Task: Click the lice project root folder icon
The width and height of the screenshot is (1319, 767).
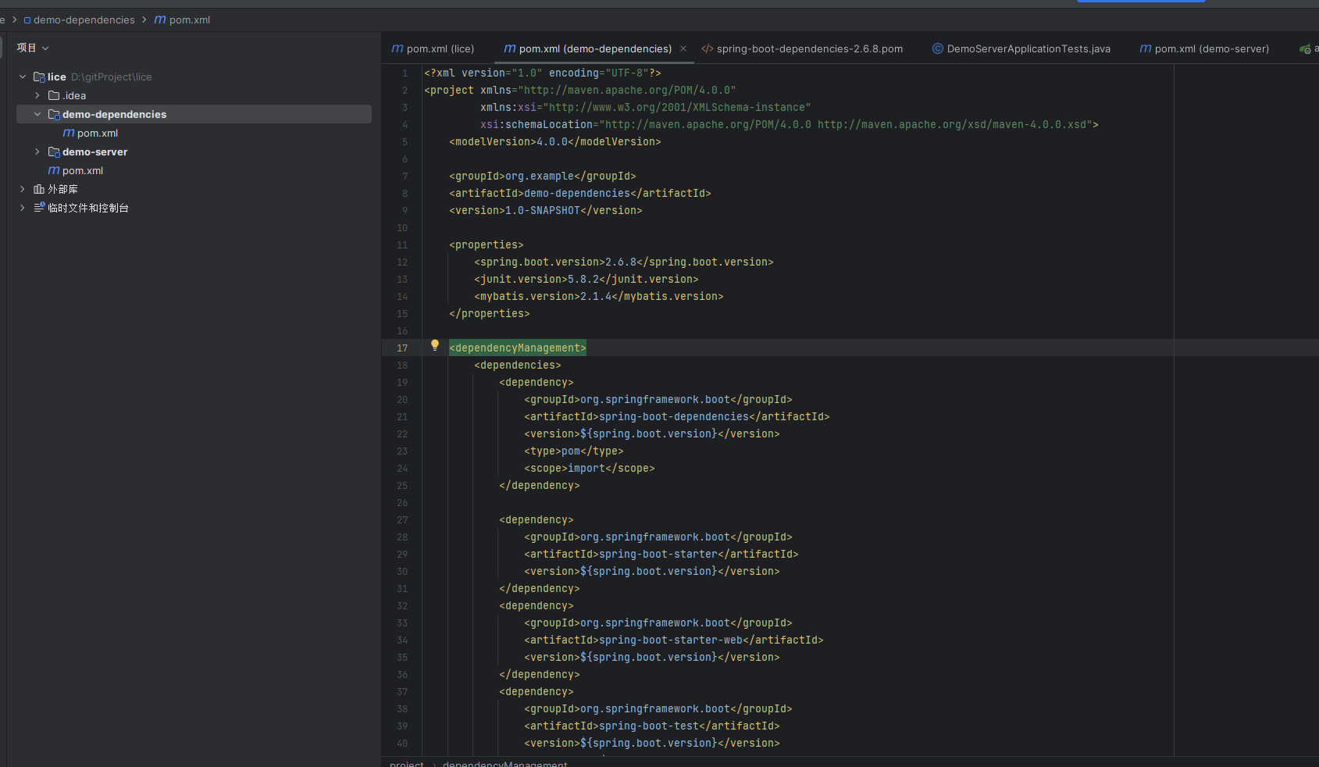Action: (39, 77)
